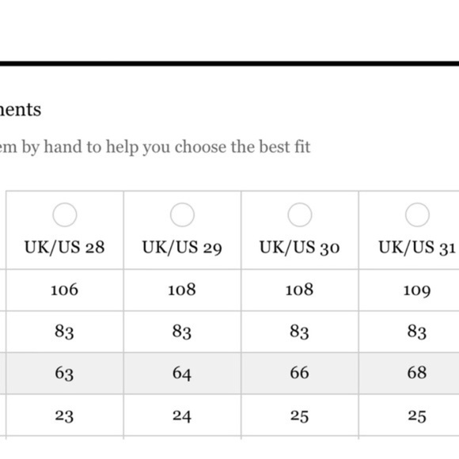Screen dimensions: 459x459
Task: Click the 23 value in size 28 column
Action: pos(64,416)
